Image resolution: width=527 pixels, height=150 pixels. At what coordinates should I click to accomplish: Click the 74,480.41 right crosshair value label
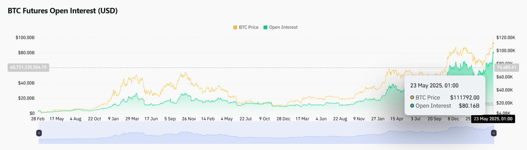pos(506,67)
